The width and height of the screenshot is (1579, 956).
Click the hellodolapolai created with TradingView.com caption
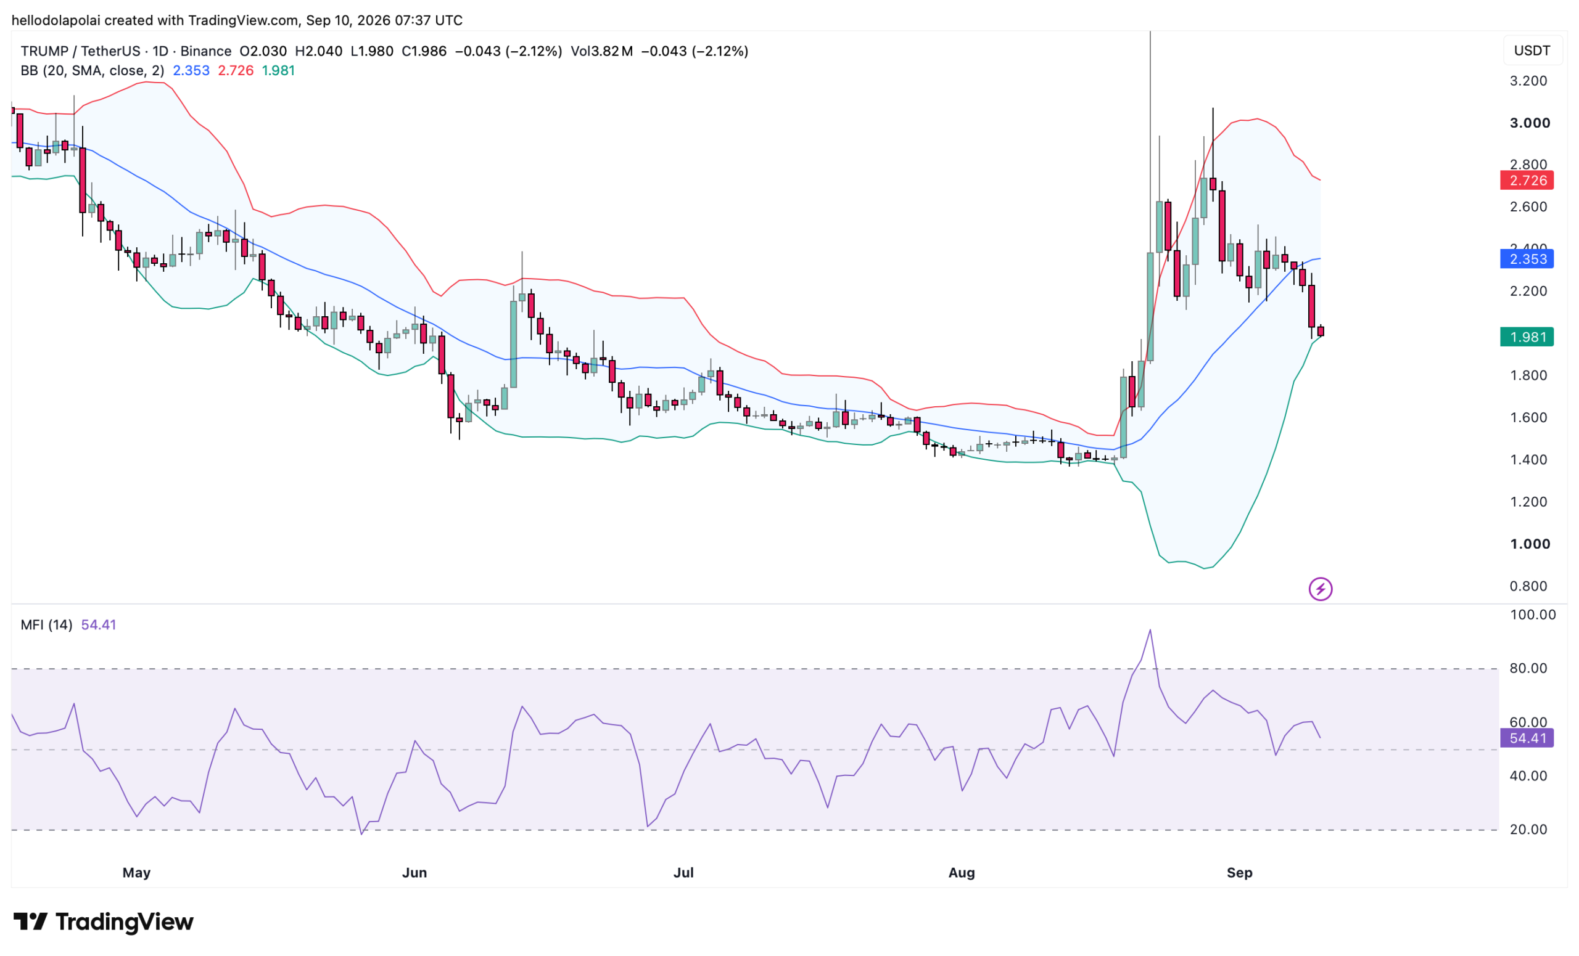(237, 20)
